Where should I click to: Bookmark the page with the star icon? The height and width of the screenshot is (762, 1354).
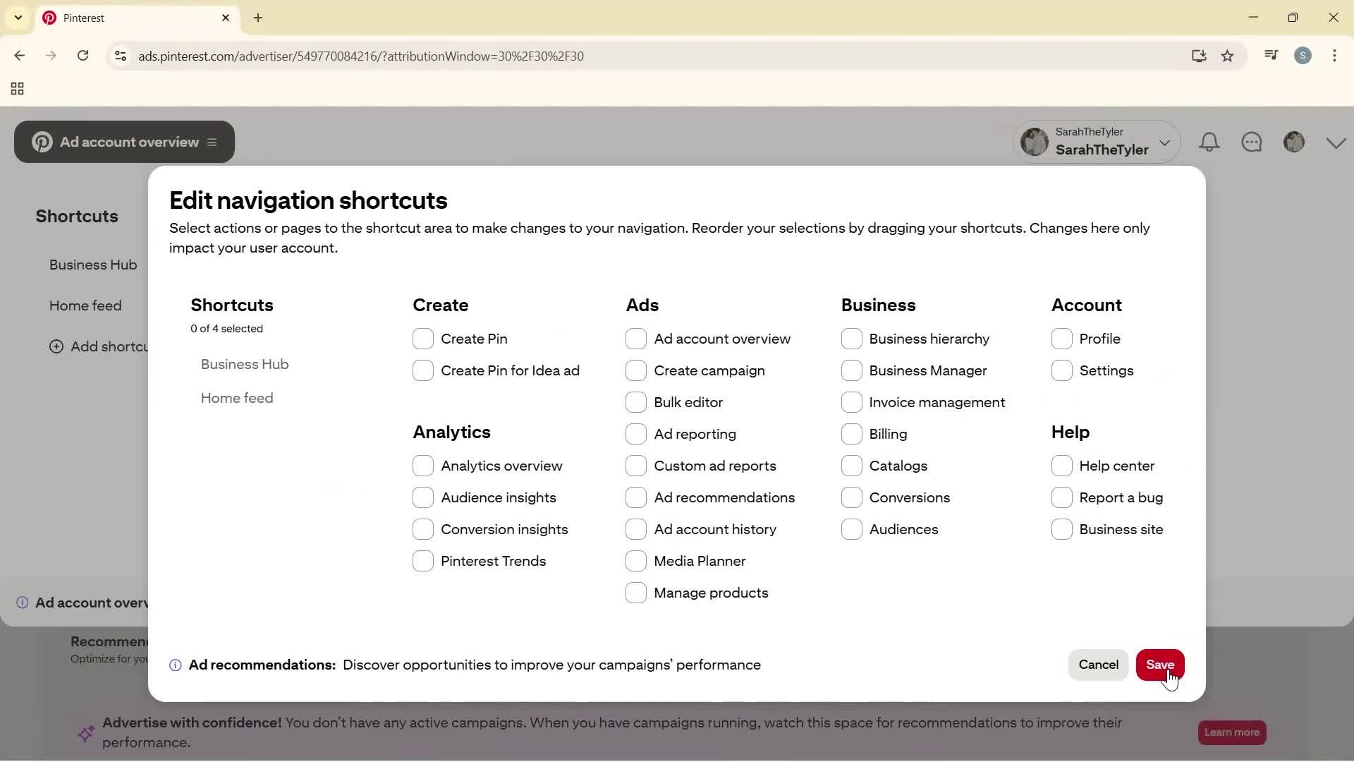pos(1228,56)
